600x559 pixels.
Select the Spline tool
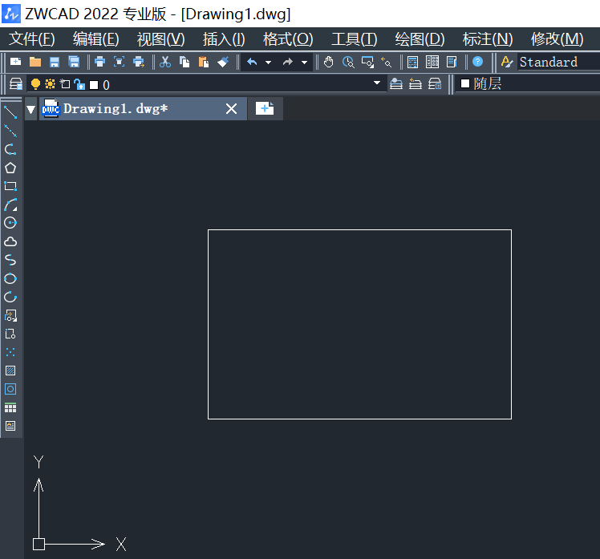pyautogui.click(x=10, y=260)
